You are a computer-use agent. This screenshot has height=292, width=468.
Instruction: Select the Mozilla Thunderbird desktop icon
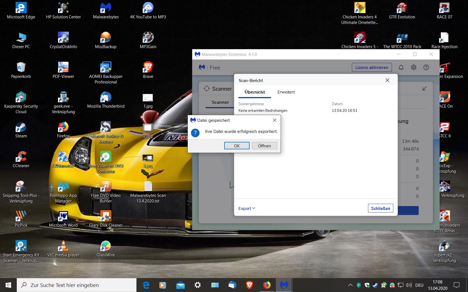click(x=106, y=100)
